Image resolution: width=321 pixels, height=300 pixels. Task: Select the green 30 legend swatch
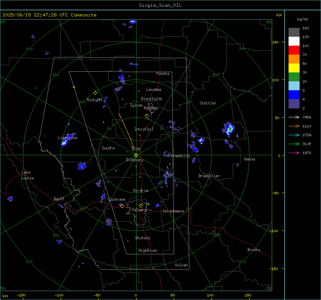point(294,77)
